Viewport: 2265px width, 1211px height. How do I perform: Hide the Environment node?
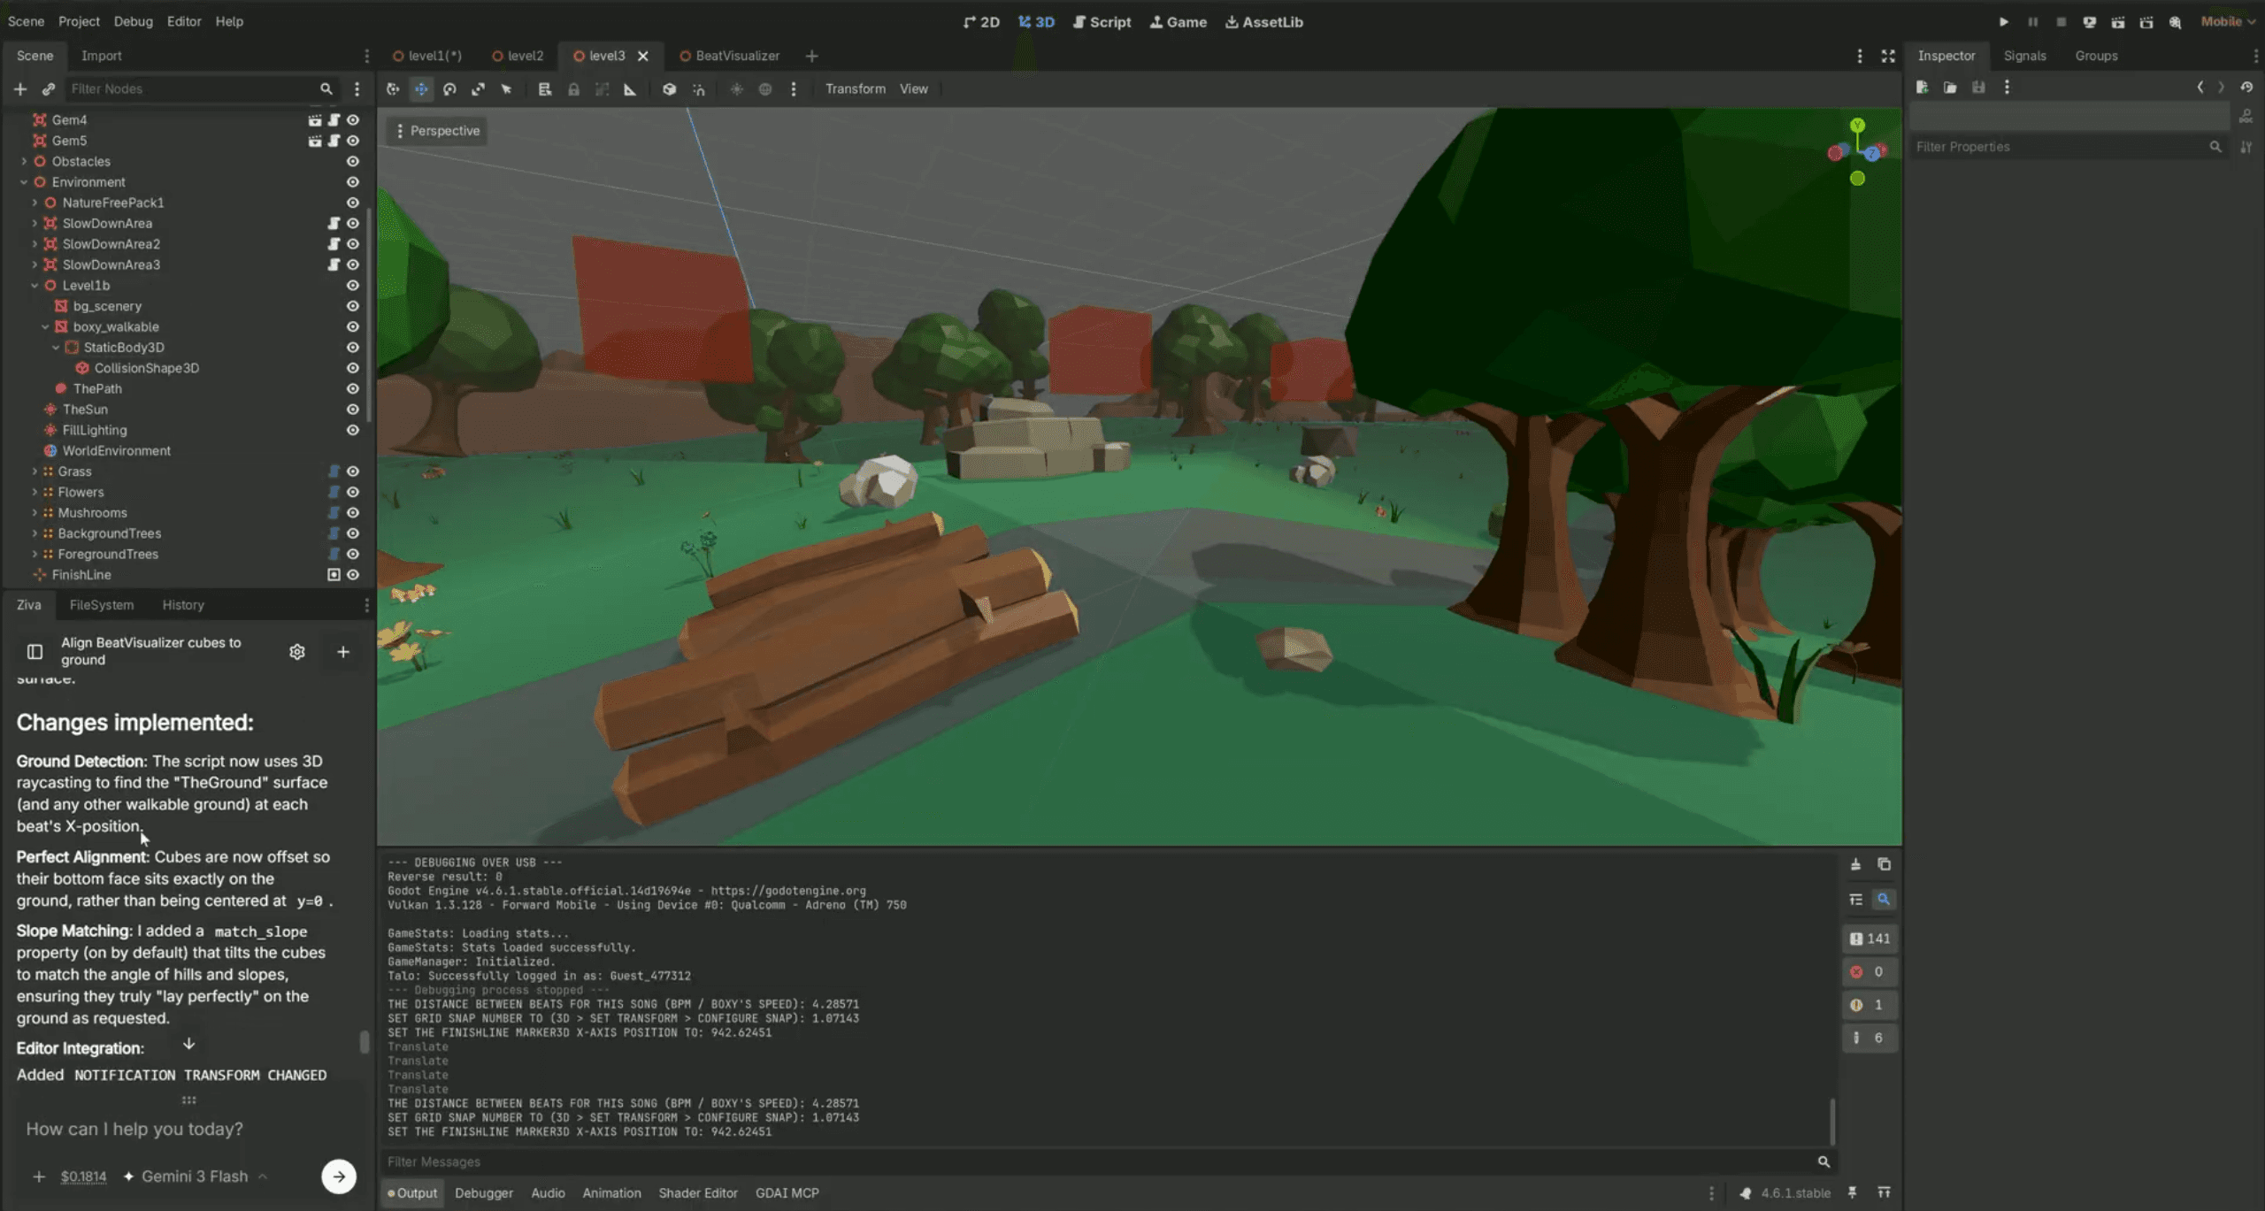(x=352, y=182)
